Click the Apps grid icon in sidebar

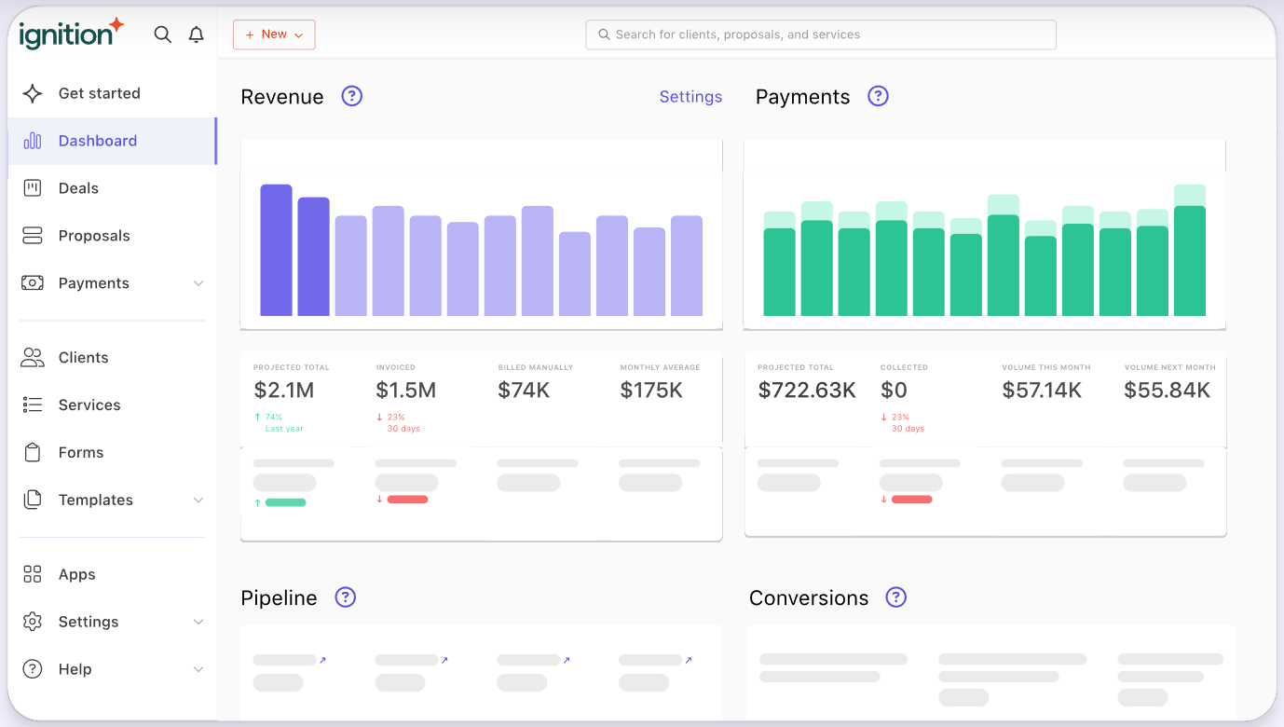click(33, 574)
